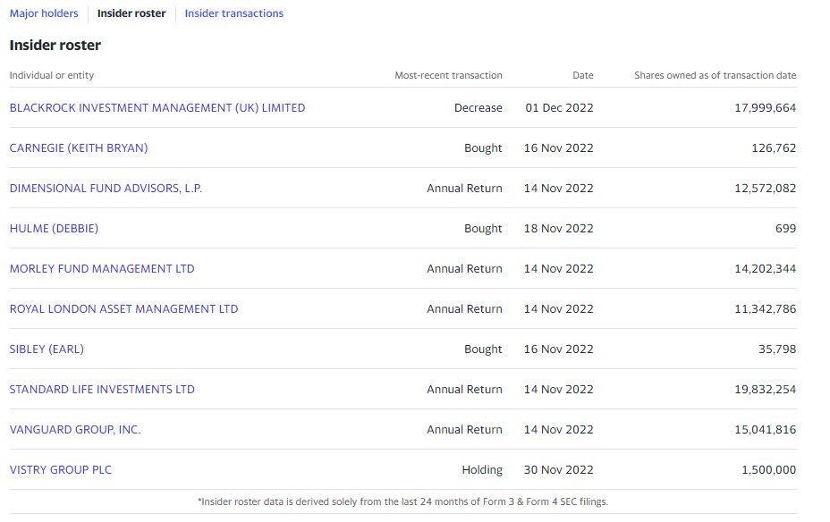Click 'Annual Return' in the Royal London row
Screen dimensions: 830x522
tap(464, 309)
